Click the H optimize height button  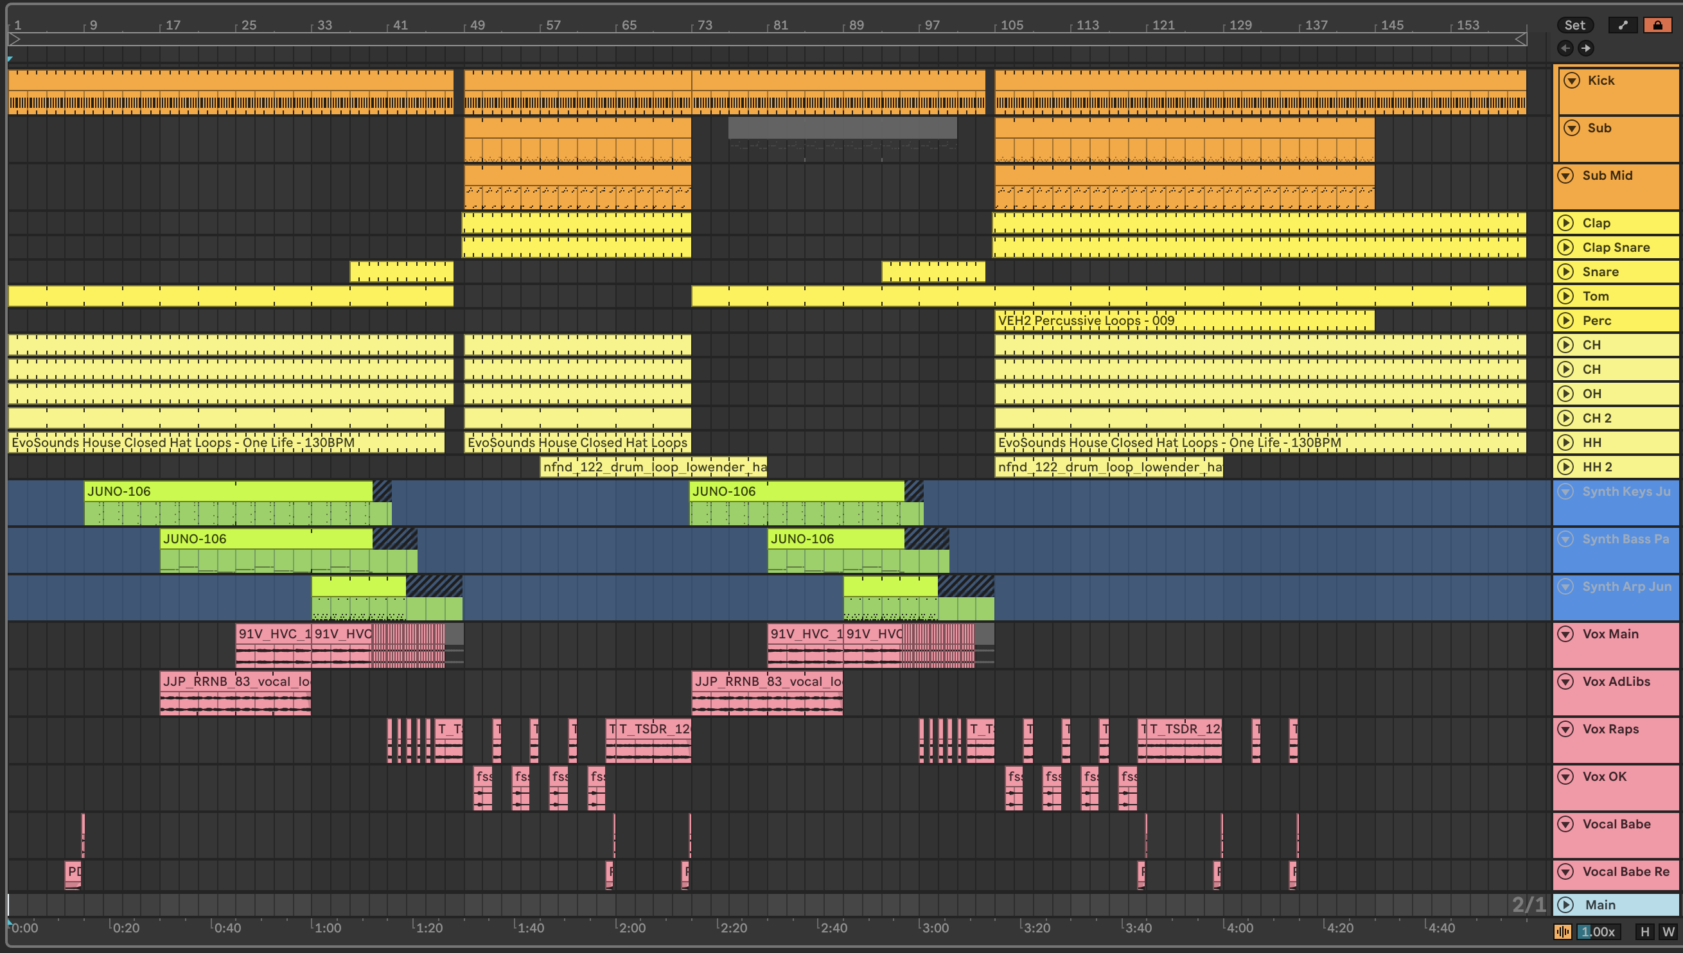click(x=1644, y=931)
